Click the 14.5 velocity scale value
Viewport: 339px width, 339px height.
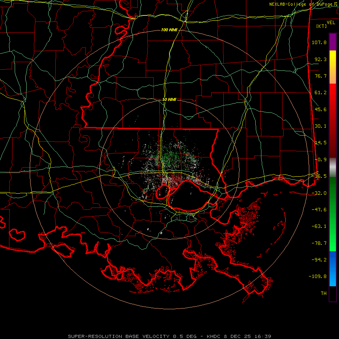321,143
